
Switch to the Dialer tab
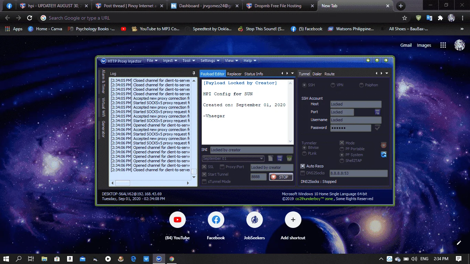click(x=317, y=74)
